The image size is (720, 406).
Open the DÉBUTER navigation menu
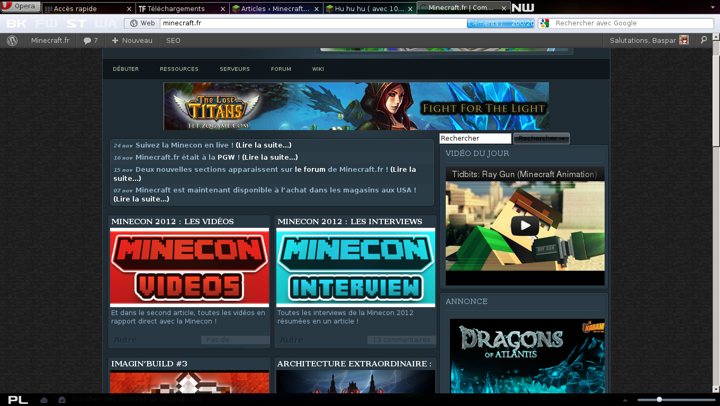click(125, 69)
